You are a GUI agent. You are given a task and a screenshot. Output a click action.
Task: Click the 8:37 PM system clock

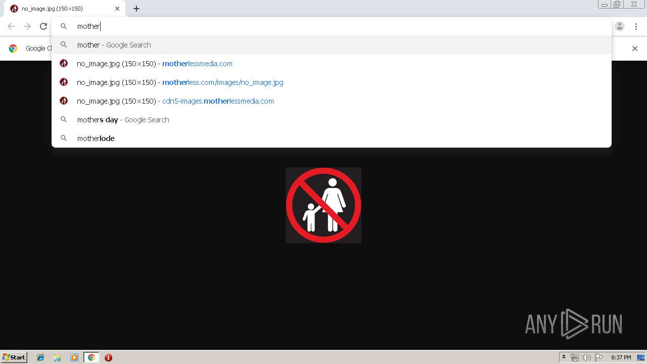coord(621,357)
